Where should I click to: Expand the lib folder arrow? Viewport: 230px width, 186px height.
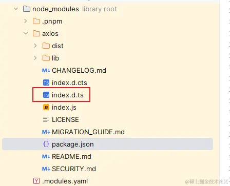(35, 58)
